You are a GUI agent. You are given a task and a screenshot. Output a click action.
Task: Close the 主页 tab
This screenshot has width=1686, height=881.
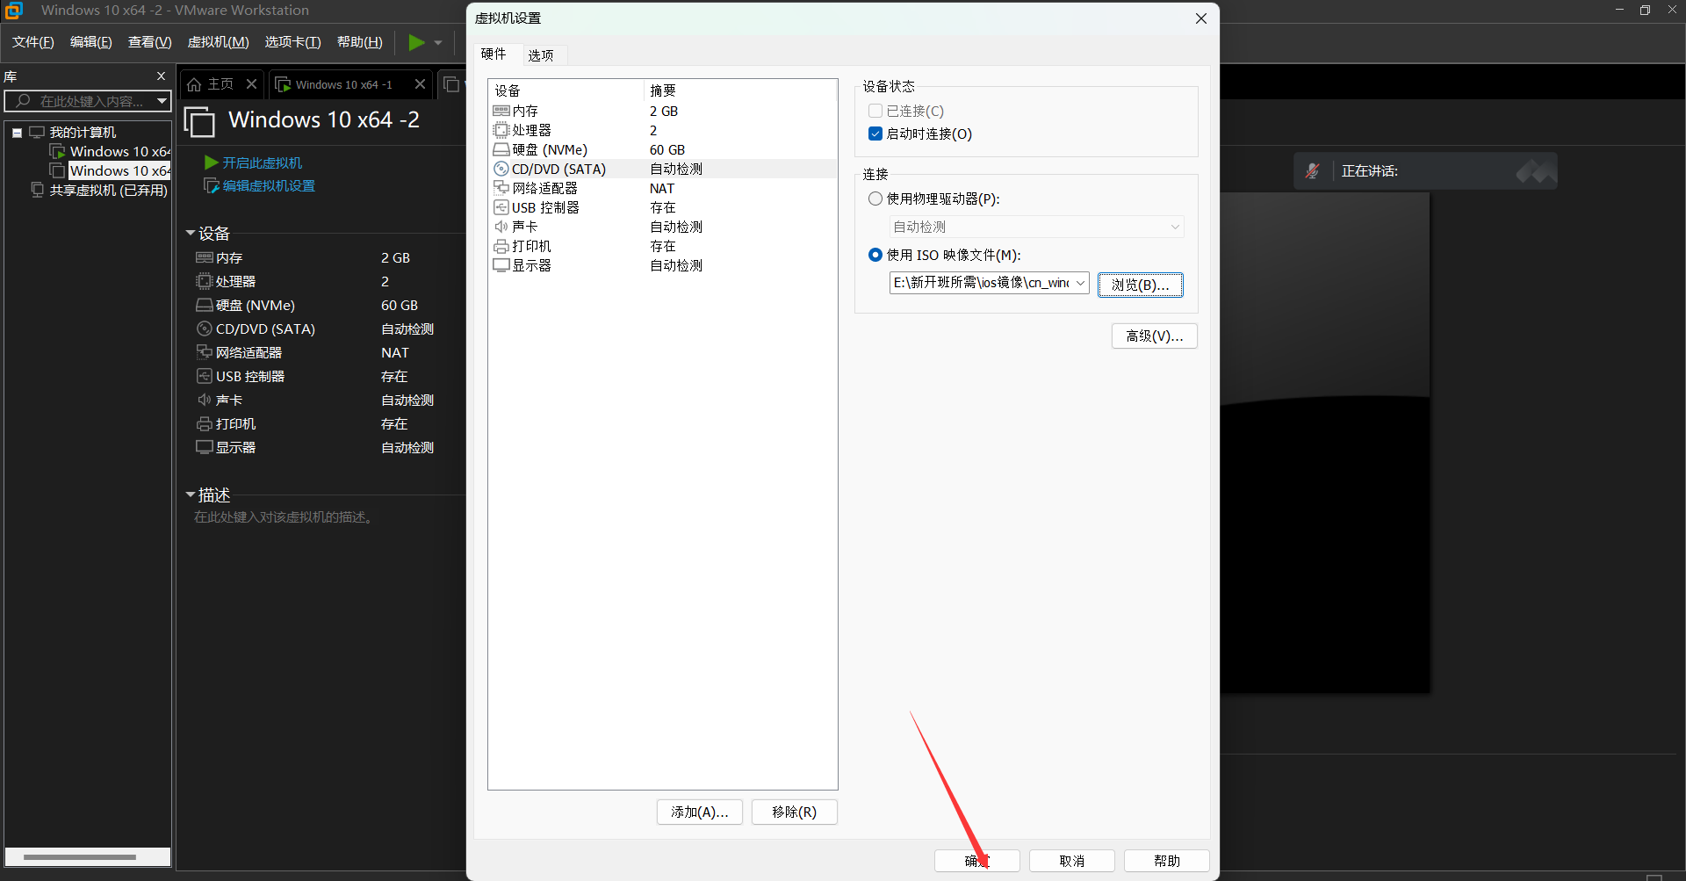[x=251, y=83]
